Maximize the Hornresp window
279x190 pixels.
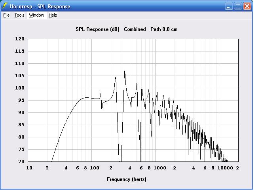238,6
